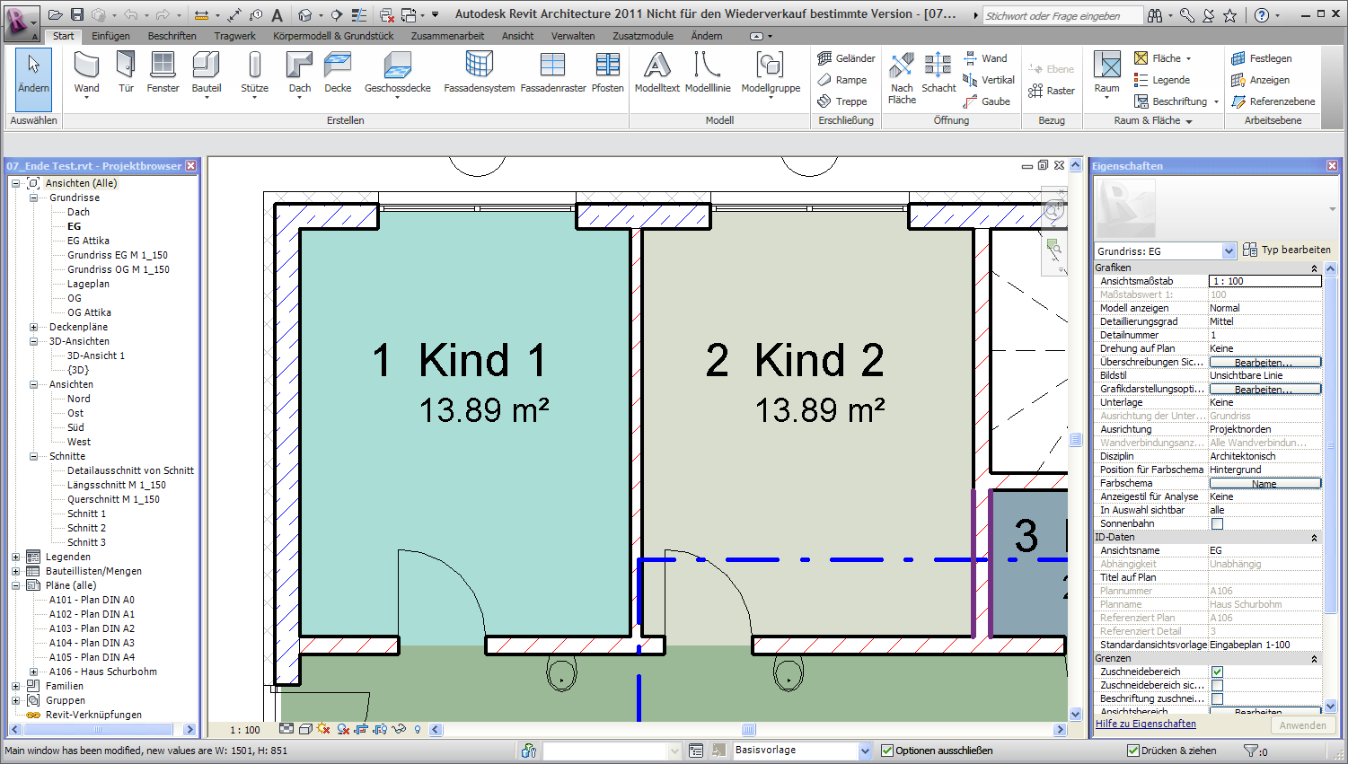Enable the Sonnenbahn checkbox
Viewport: 1348px width, 764px height.
[1217, 523]
